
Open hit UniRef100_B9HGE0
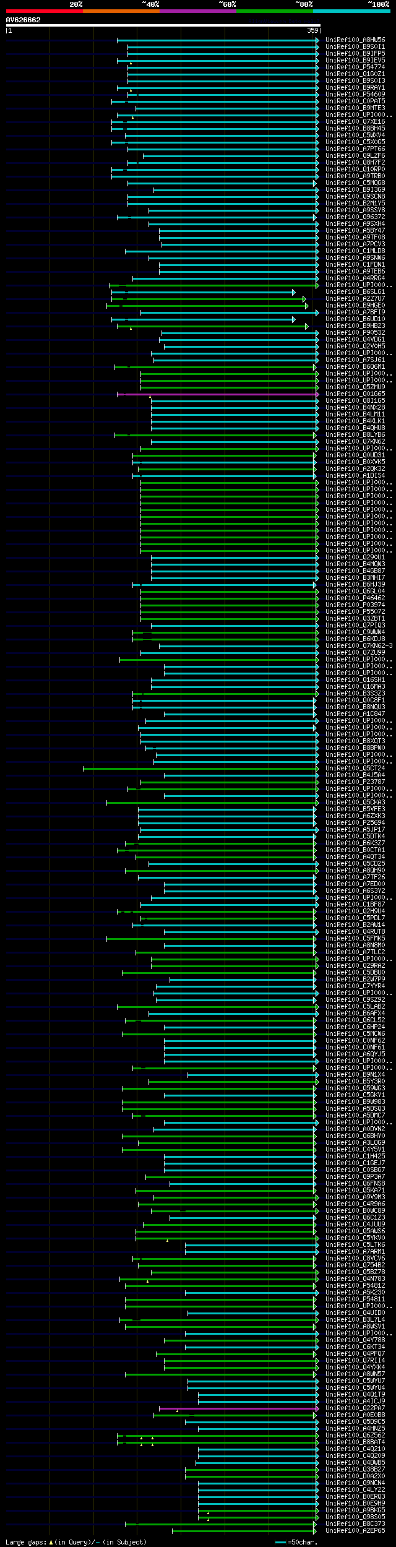(355, 306)
